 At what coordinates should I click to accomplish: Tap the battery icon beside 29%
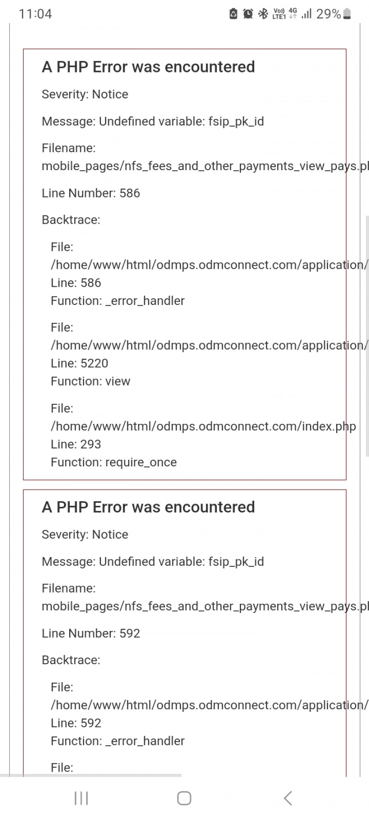(347, 14)
